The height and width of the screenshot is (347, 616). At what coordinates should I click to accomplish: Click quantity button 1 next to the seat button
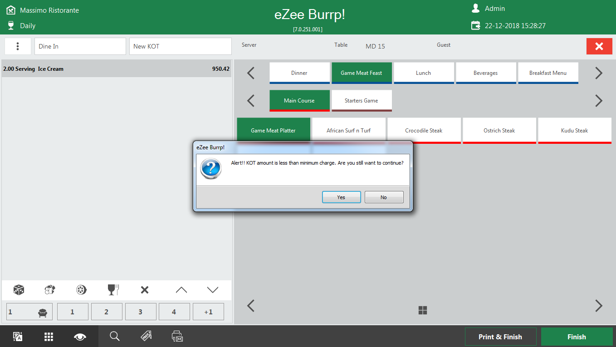tap(73, 312)
